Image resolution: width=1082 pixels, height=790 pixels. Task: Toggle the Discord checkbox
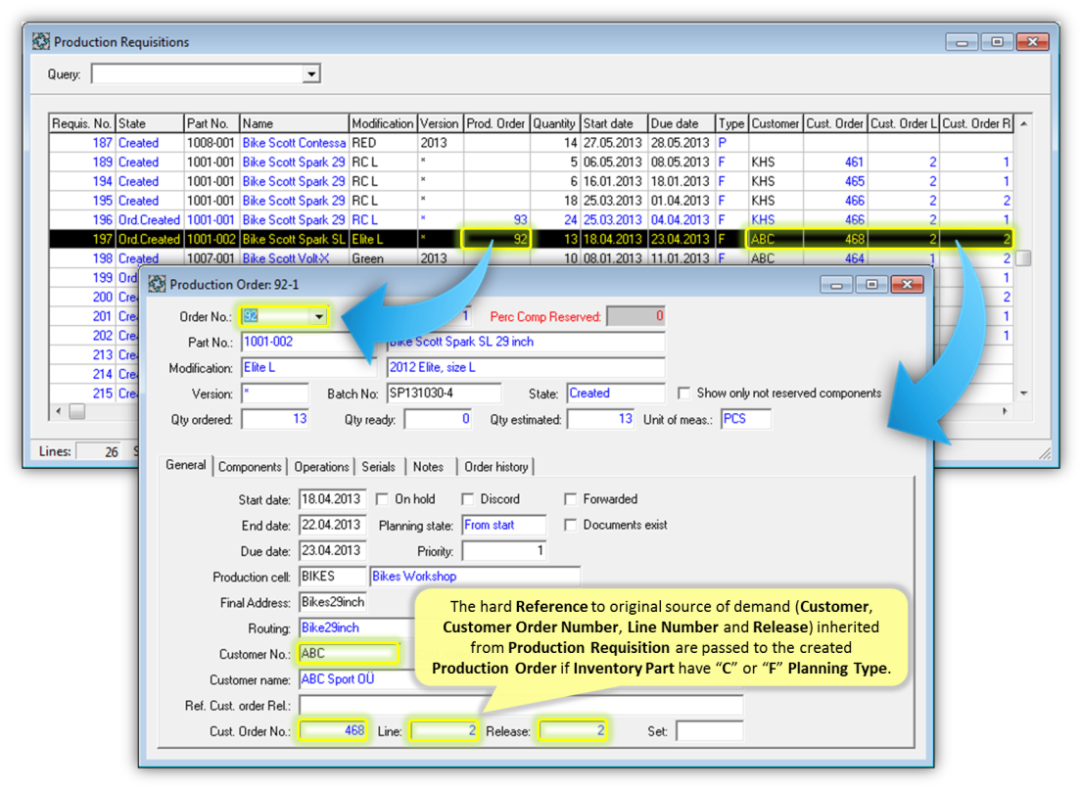pyautogui.click(x=468, y=499)
